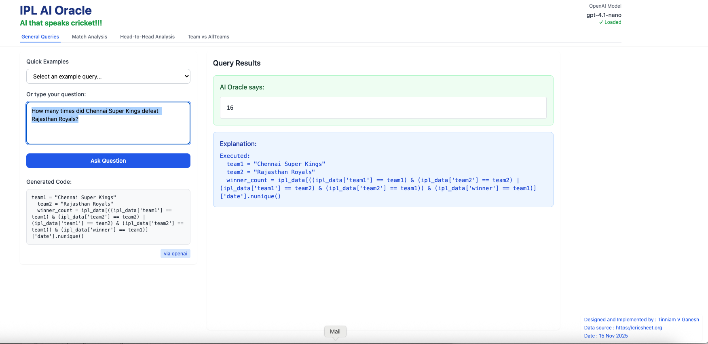Open the Head-to-Head Analysis tab

tap(147, 37)
